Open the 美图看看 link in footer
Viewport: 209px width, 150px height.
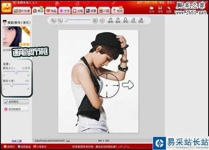point(24,147)
